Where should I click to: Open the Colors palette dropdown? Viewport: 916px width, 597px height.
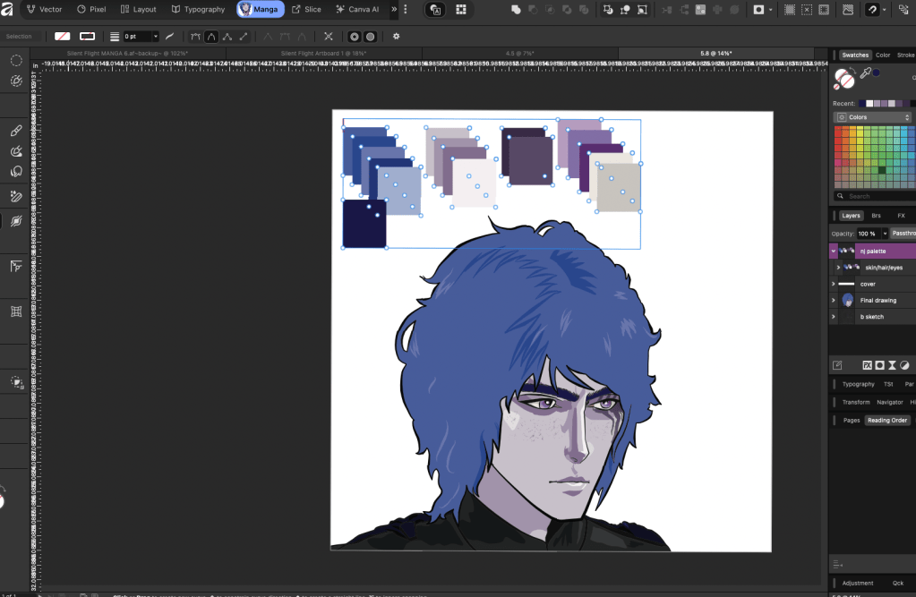[x=872, y=117]
